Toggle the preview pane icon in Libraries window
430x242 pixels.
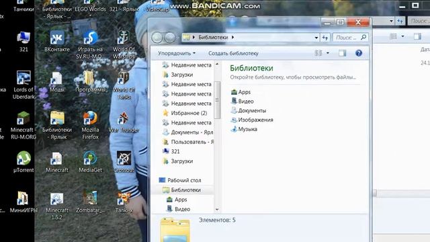tap(342, 53)
